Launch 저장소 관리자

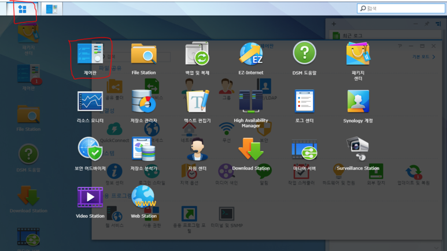143,107
